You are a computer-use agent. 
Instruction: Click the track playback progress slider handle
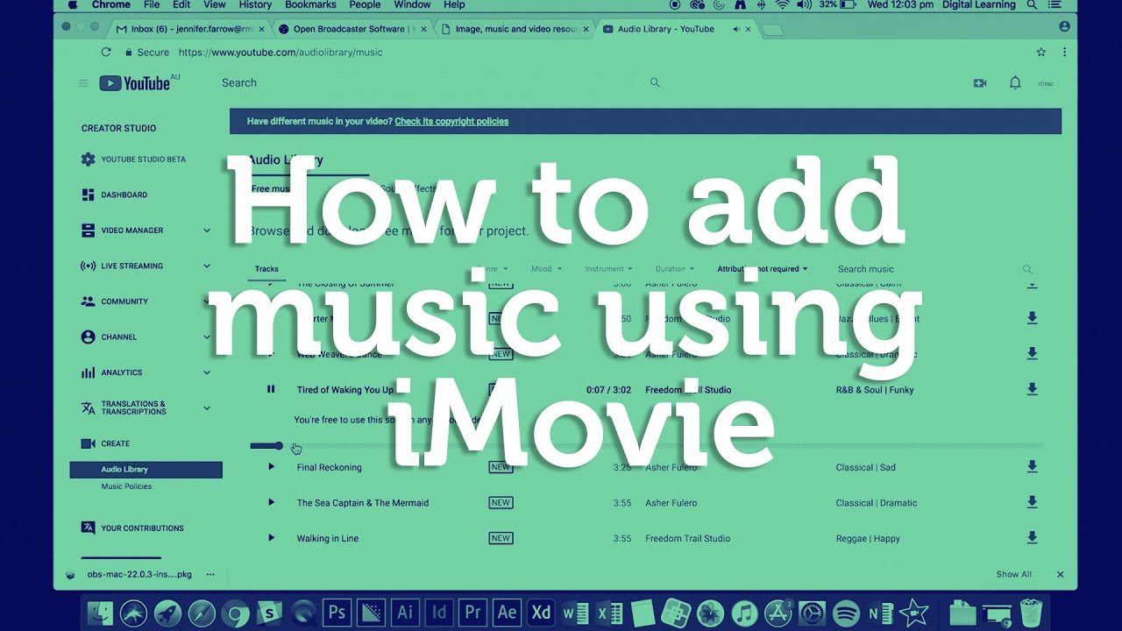coord(279,445)
